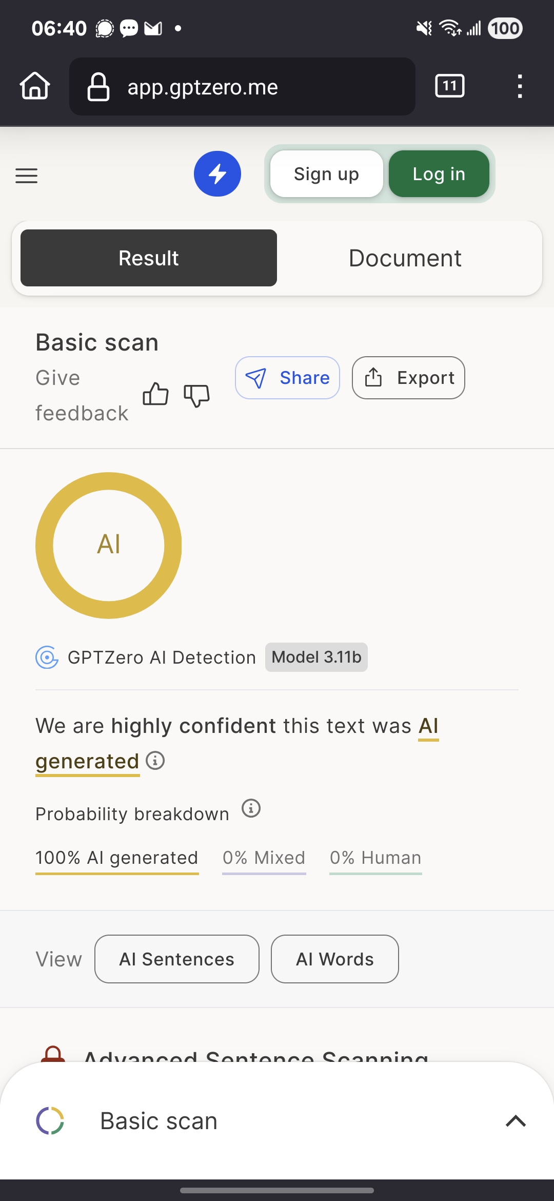Image resolution: width=554 pixels, height=1201 pixels.
Task: Give thumbs up feedback
Action: pyautogui.click(x=155, y=394)
